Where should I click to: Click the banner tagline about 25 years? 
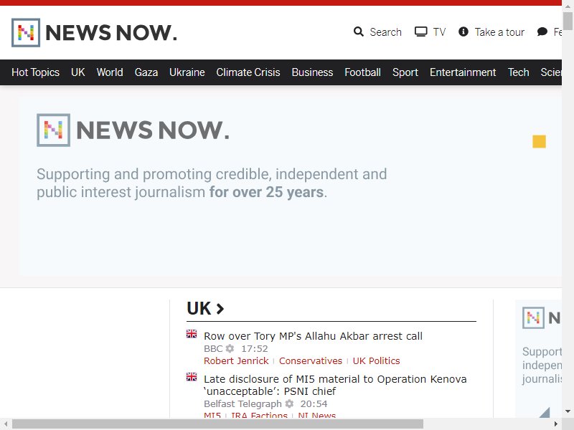[212, 183]
